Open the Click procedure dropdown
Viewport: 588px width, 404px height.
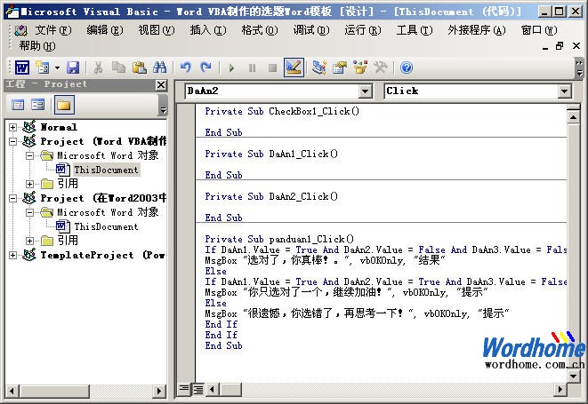(x=564, y=91)
